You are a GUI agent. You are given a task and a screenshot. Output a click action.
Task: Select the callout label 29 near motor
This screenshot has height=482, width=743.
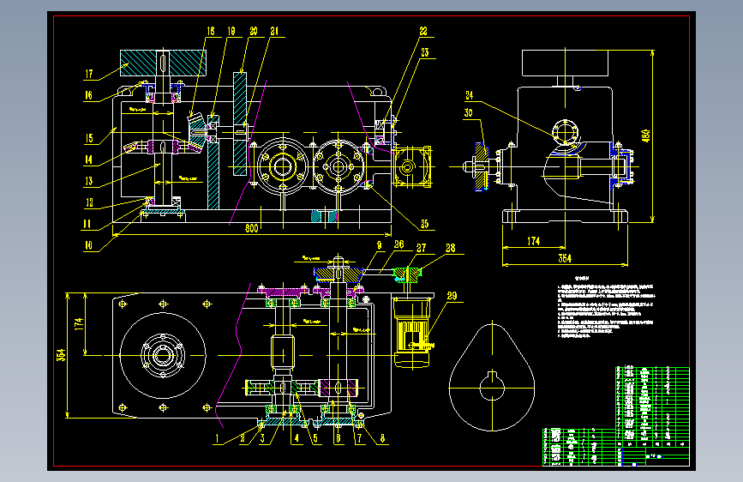click(452, 296)
